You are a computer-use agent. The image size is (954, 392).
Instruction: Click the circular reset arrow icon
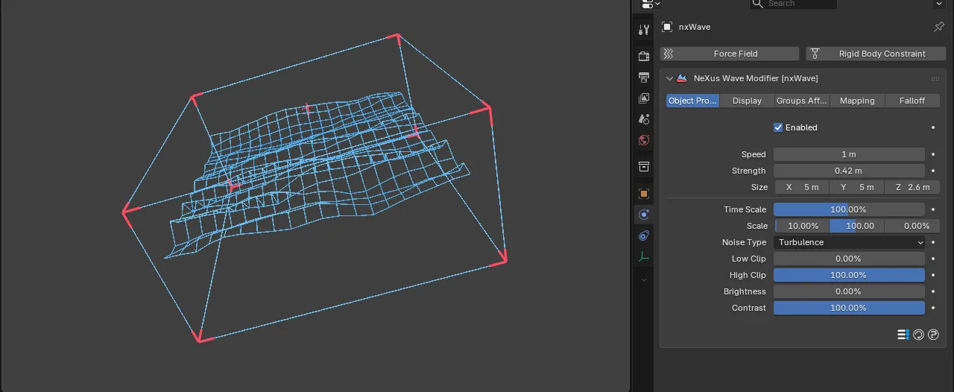tap(918, 335)
